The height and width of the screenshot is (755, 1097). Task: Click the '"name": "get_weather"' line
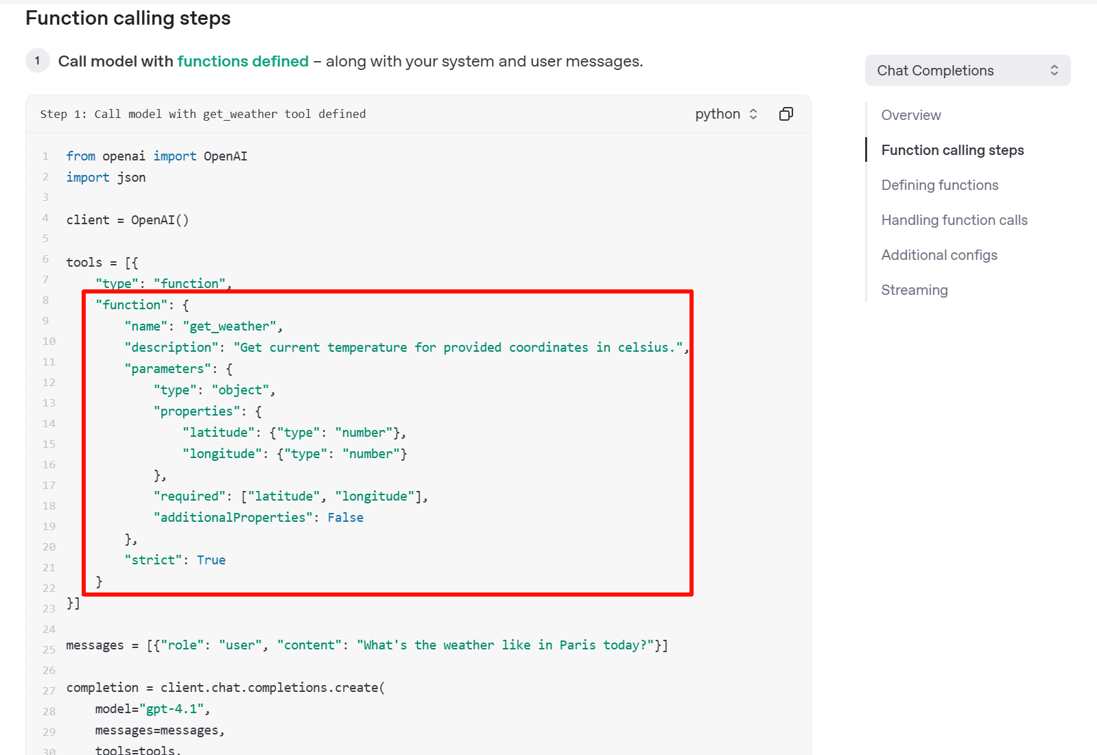click(x=204, y=326)
